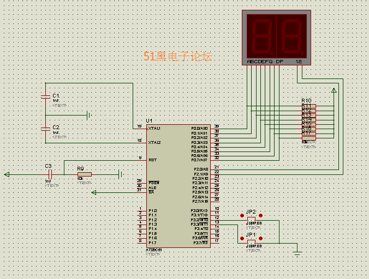The height and width of the screenshot is (279, 369).
Task: Click the R10 resistor label
Action: 306,100
